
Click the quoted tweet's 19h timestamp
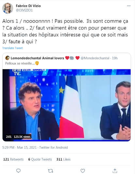pos(115,58)
